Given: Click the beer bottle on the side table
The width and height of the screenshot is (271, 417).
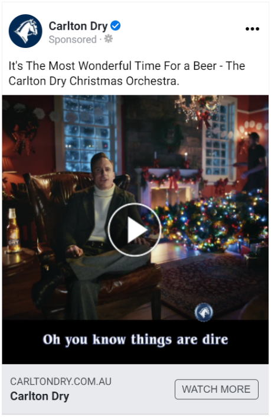Looking at the screenshot, I should [13, 230].
